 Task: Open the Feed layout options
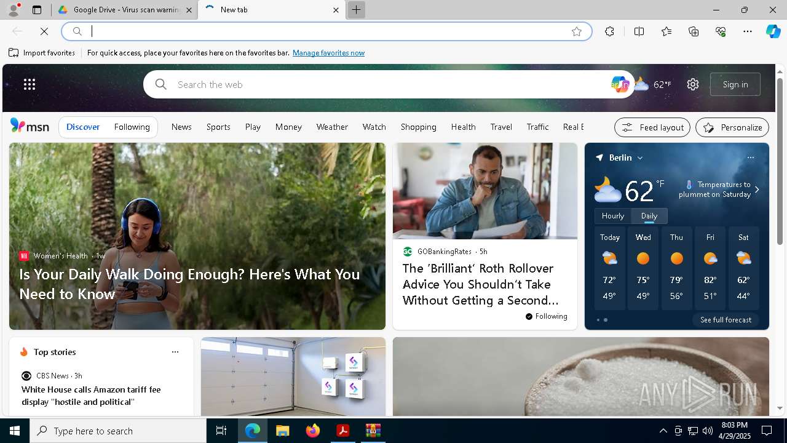click(652, 127)
